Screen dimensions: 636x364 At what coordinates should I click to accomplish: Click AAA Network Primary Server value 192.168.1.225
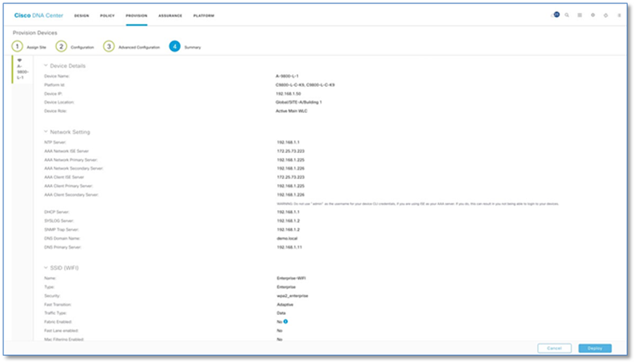coord(290,160)
